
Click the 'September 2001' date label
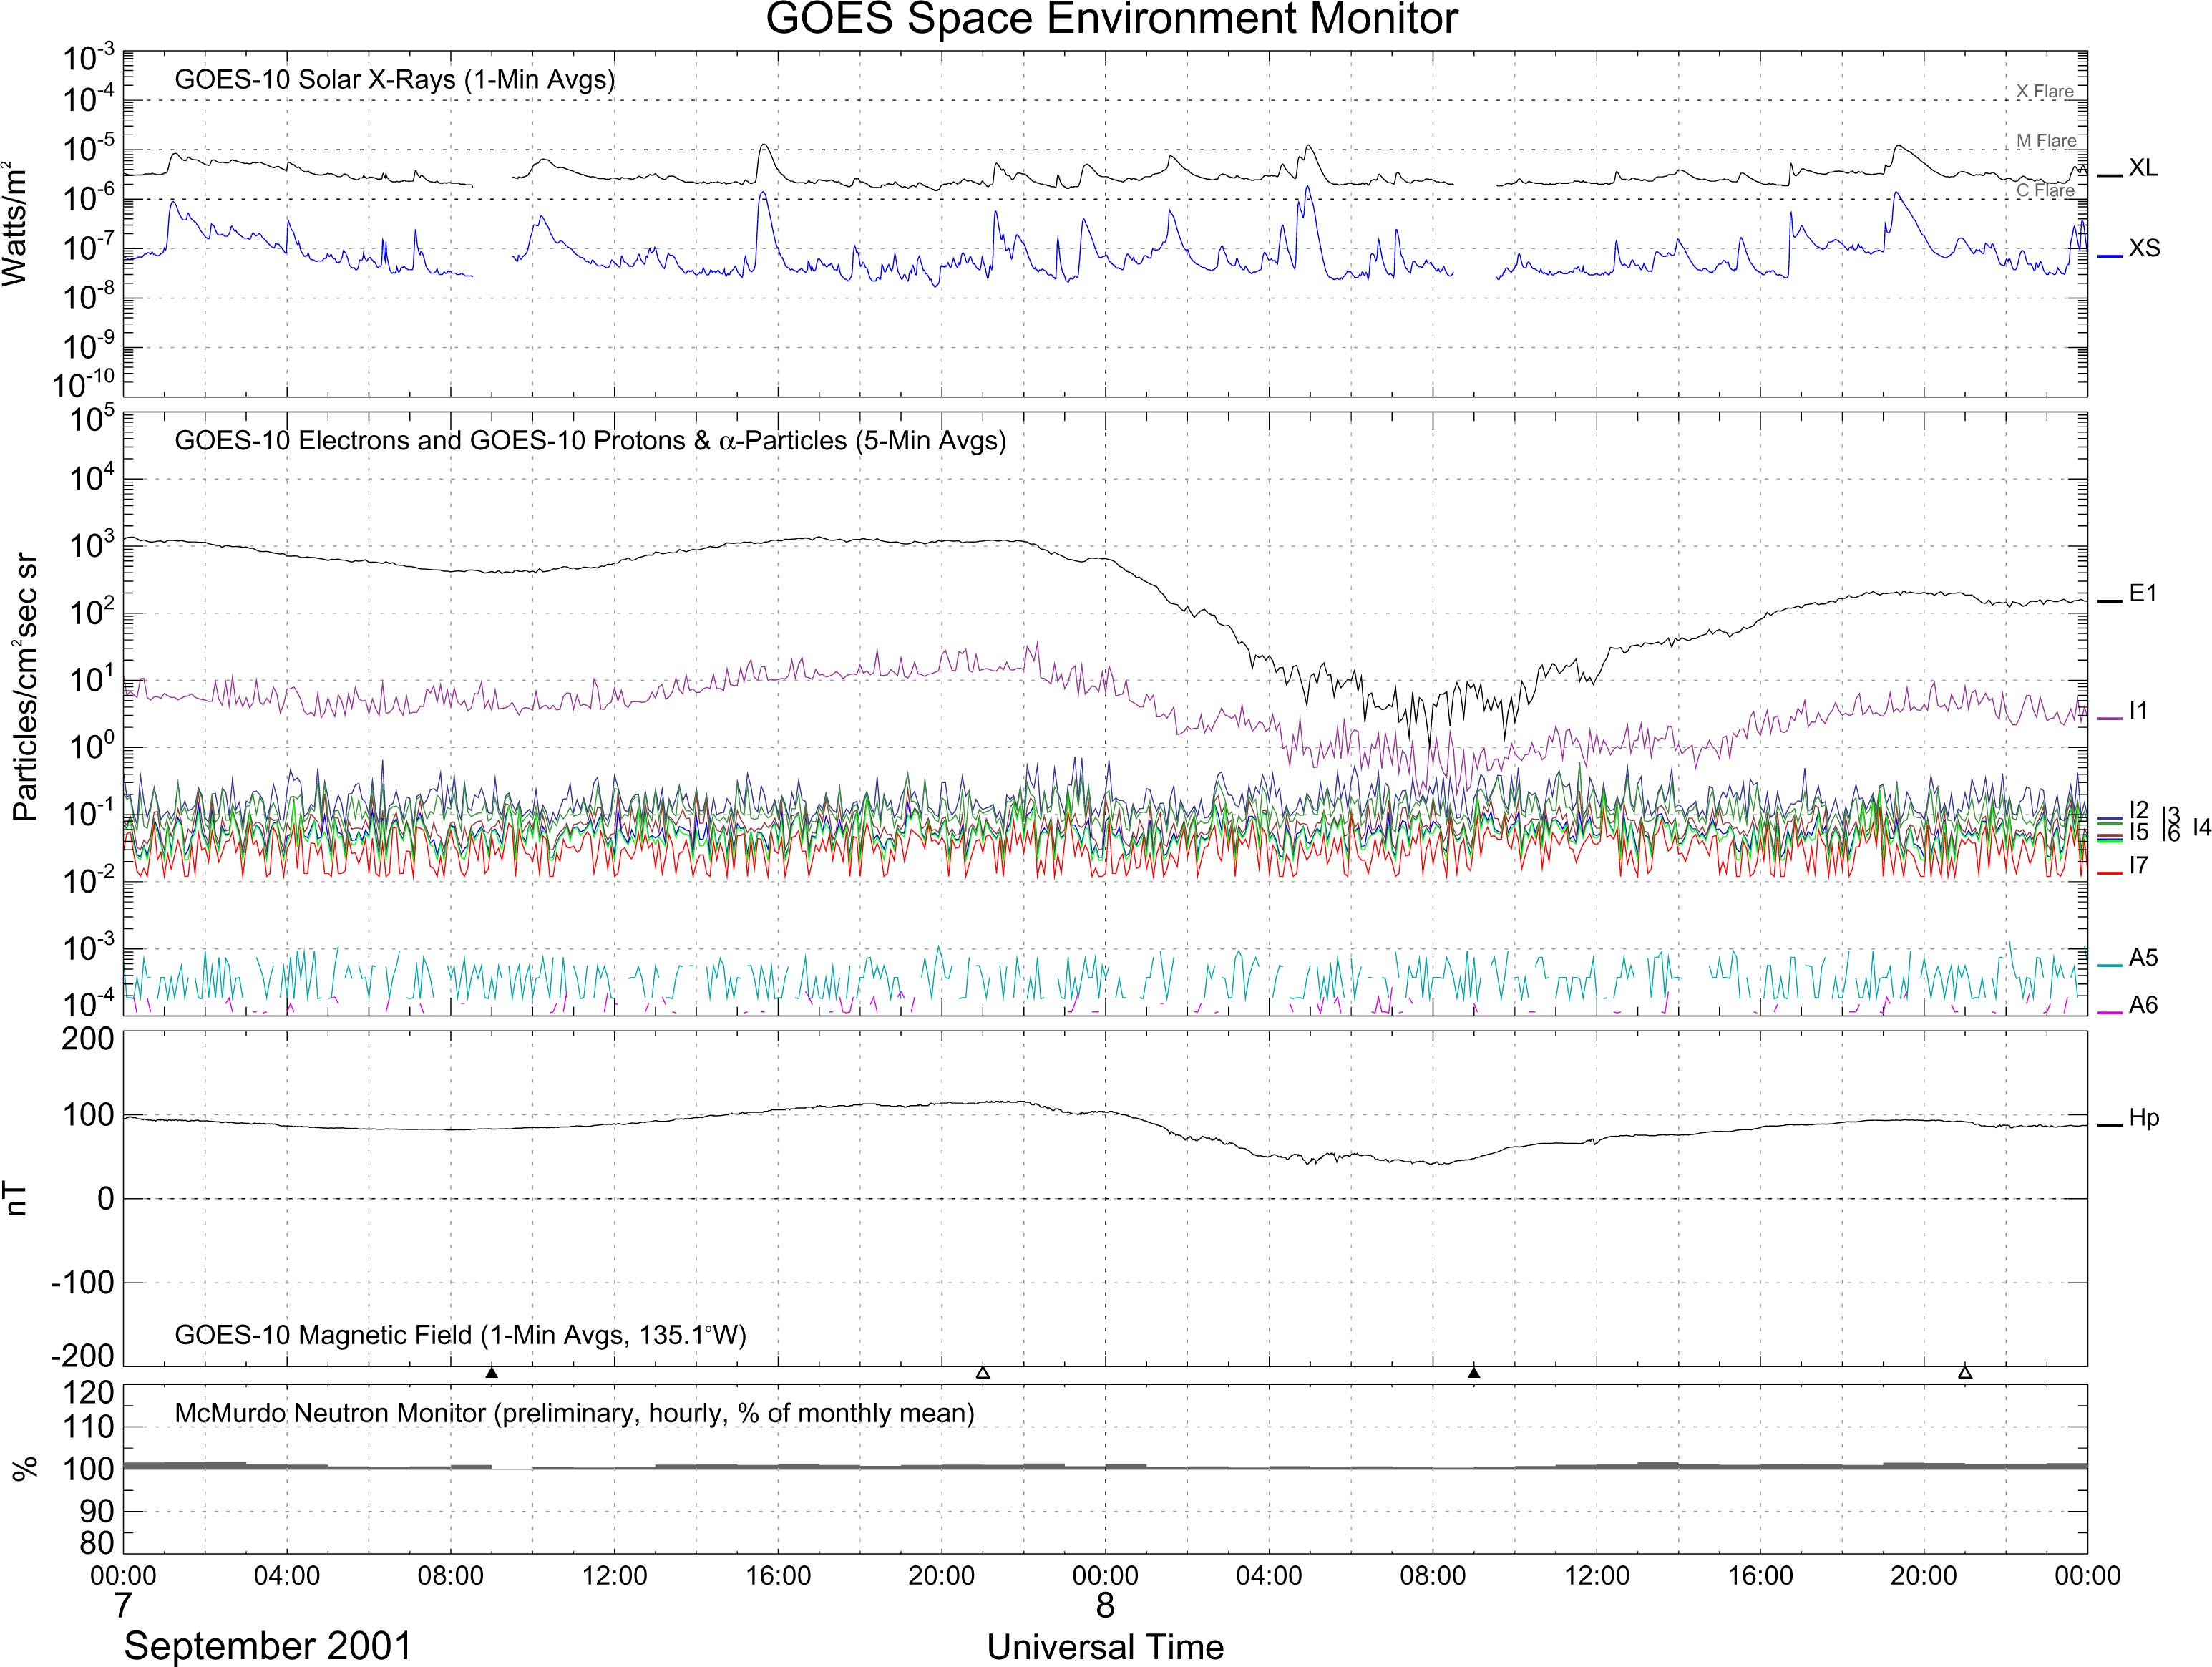268,1646
